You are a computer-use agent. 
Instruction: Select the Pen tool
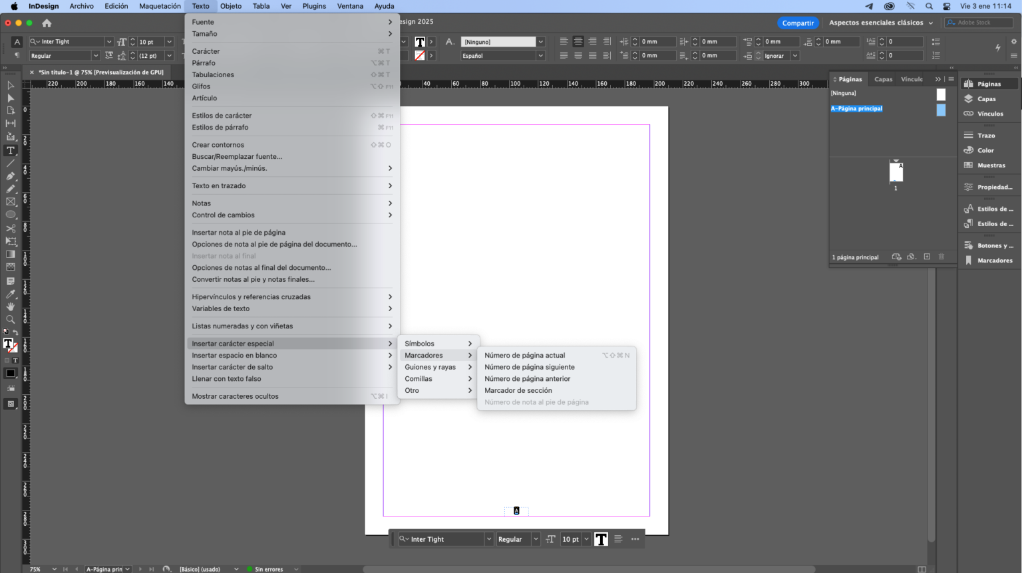(11, 175)
